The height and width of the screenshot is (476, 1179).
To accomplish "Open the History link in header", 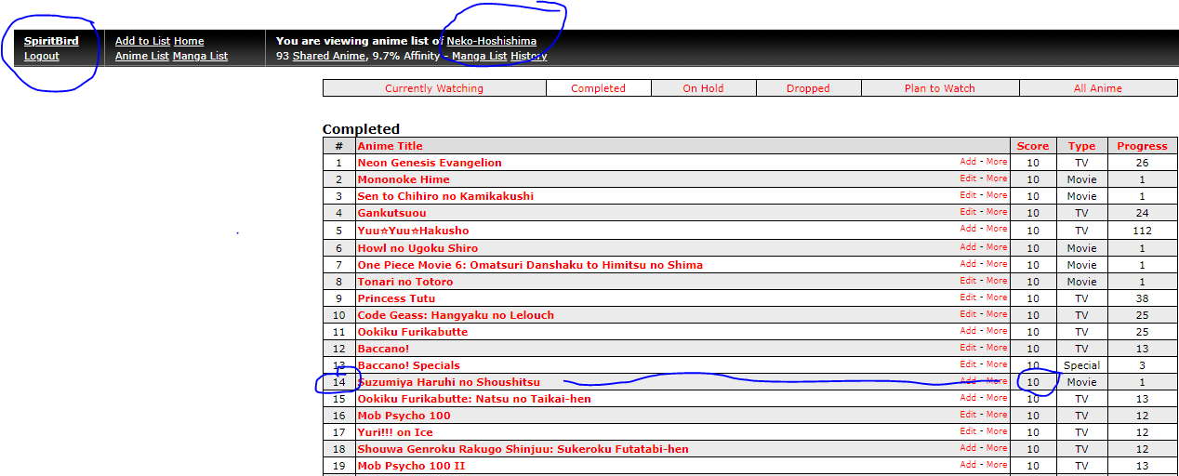I will tap(528, 56).
